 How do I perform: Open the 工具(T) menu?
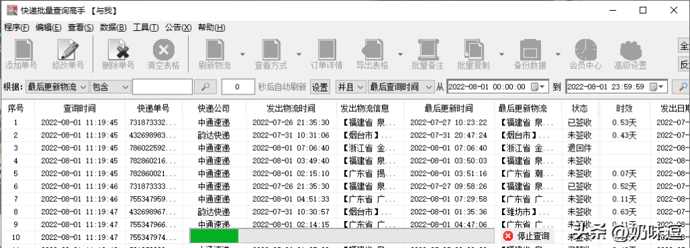146,28
